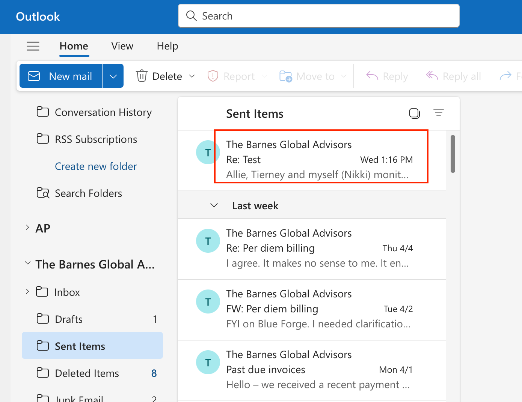This screenshot has height=402, width=522.
Task: Open the Move to dropdown arrow
Action: (x=344, y=76)
